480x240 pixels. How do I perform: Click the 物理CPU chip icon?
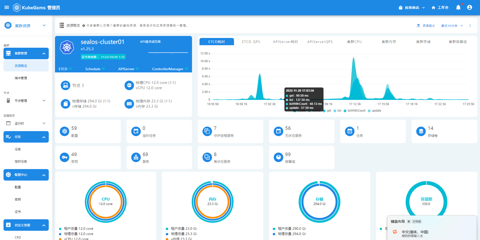tap(129, 85)
